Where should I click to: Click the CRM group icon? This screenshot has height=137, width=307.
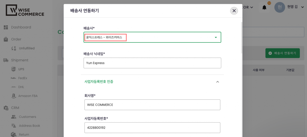tap(6, 108)
